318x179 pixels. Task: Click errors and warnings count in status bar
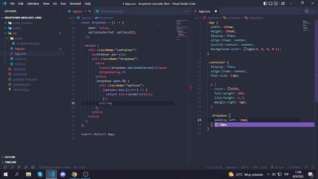(x=79, y=167)
